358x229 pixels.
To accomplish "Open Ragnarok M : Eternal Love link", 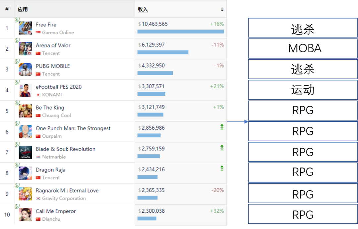I will (67, 191).
